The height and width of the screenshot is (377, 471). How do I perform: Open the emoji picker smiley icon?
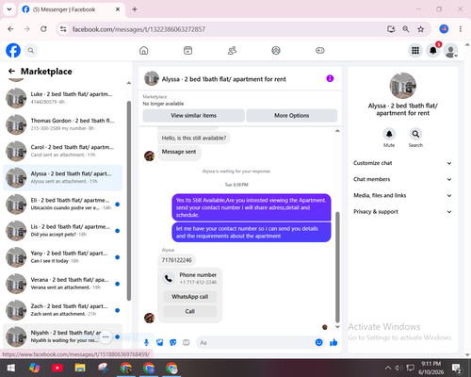coord(318,342)
